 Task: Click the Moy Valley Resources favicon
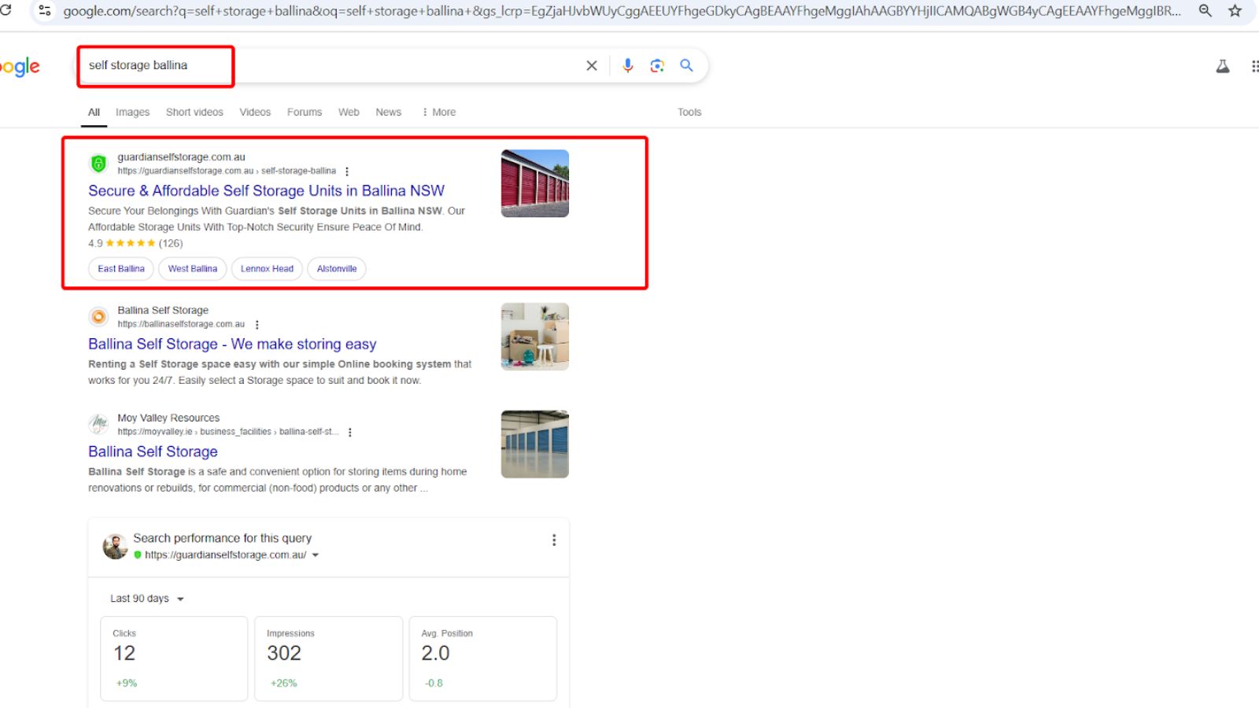tap(98, 424)
